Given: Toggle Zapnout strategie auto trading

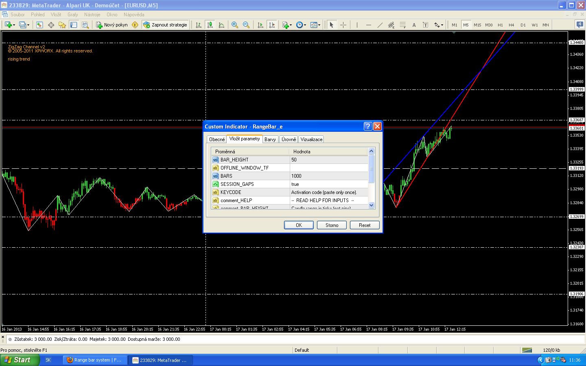Looking at the screenshot, I should click(x=165, y=25).
